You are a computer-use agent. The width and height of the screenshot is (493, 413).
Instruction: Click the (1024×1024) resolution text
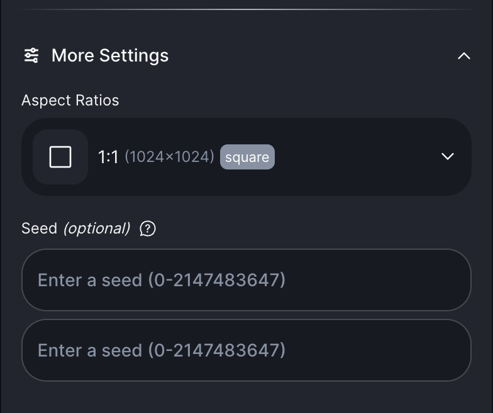click(x=169, y=157)
